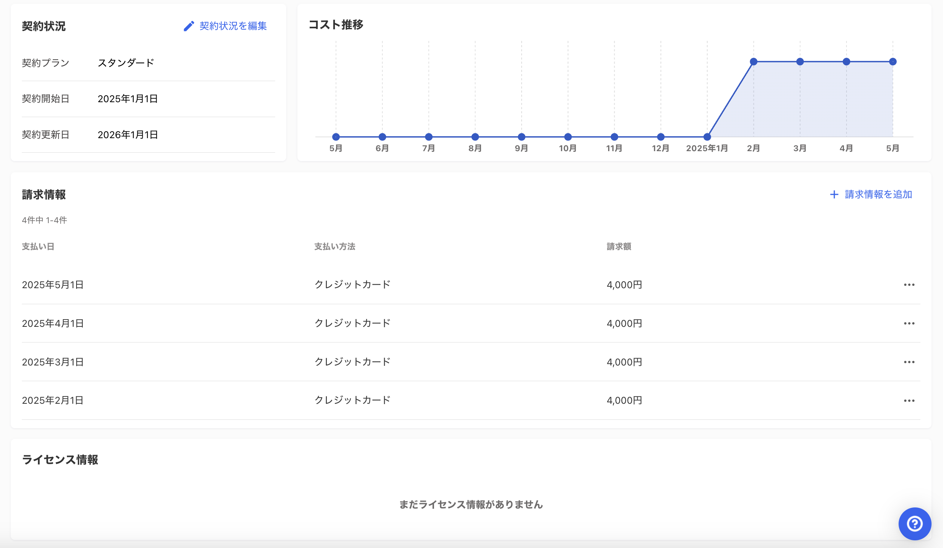Select the 7月 data point on cost chart
This screenshot has height=548, width=943.
click(429, 137)
